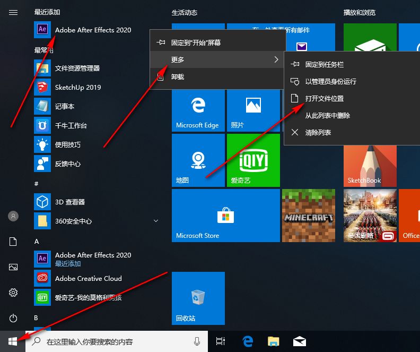This screenshot has width=420, height=352.
Task: Click the user account avatar icon
Action: pos(13,216)
